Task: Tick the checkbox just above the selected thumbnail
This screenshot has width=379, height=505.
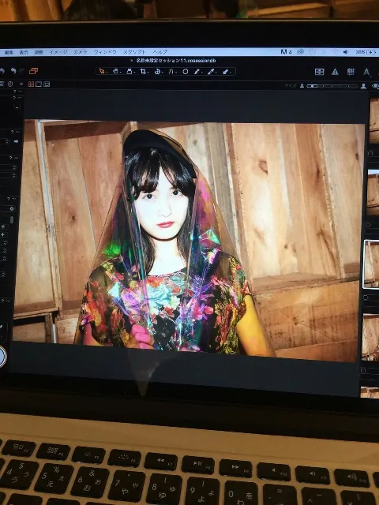Action: [367, 224]
